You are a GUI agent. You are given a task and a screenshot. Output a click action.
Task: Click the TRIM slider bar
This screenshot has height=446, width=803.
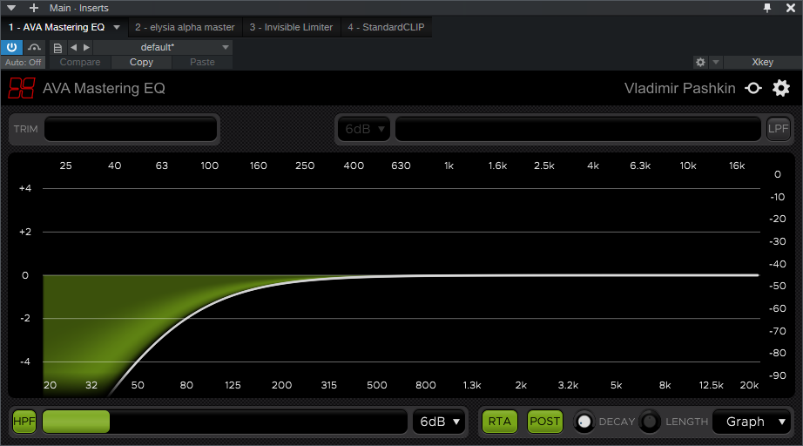[x=131, y=129]
